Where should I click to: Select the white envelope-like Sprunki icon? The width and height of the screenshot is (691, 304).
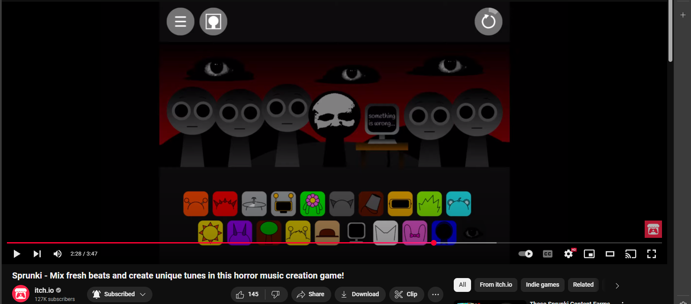click(x=386, y=233)
